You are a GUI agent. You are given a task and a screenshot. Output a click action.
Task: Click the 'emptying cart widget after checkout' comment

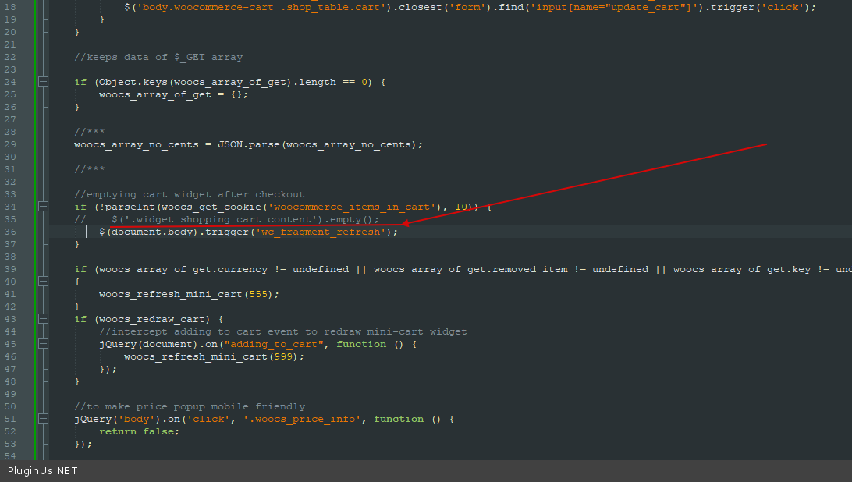(x=190, y=194)
